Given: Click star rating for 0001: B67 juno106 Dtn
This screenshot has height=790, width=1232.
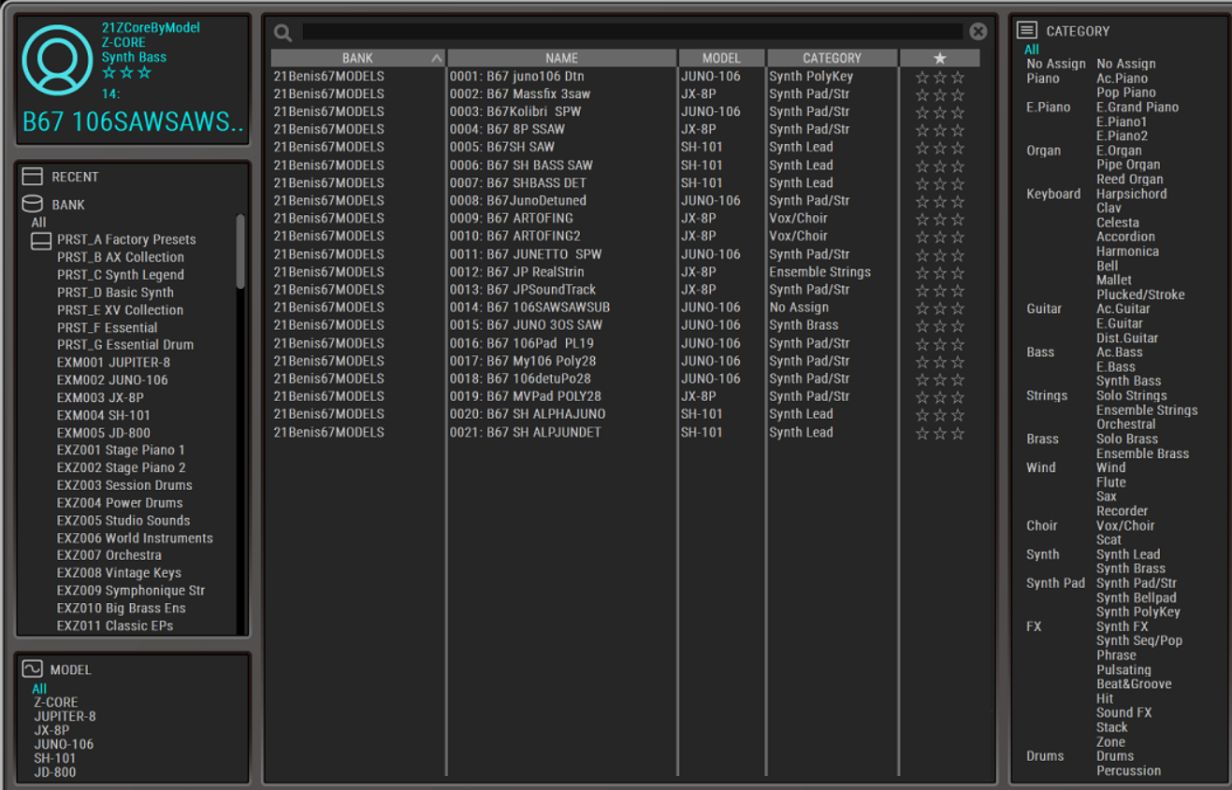Looking at the screenshot, I should (940, 77).
